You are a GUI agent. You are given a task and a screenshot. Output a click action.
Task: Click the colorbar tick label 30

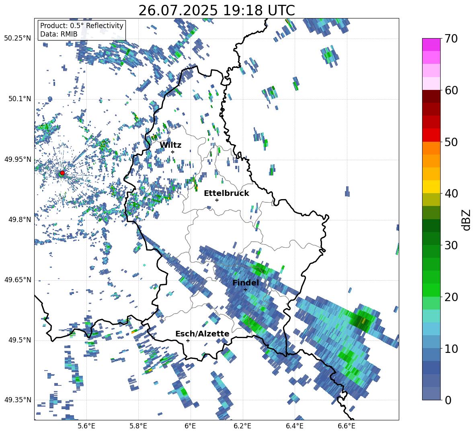451,245
